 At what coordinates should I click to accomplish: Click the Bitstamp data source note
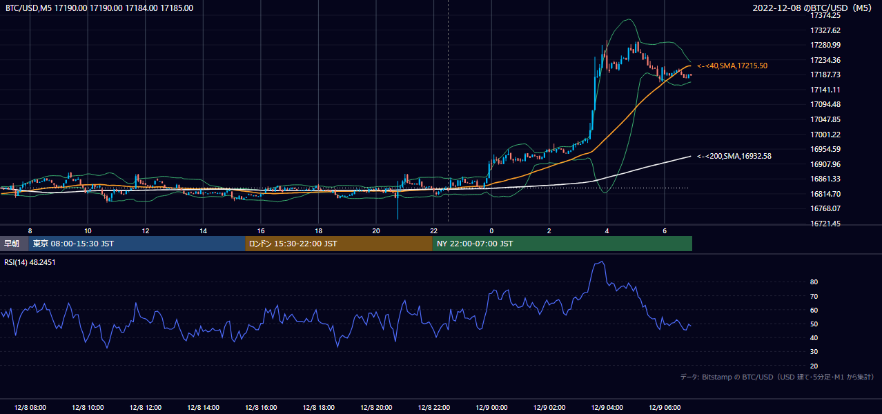coord(777,377)
